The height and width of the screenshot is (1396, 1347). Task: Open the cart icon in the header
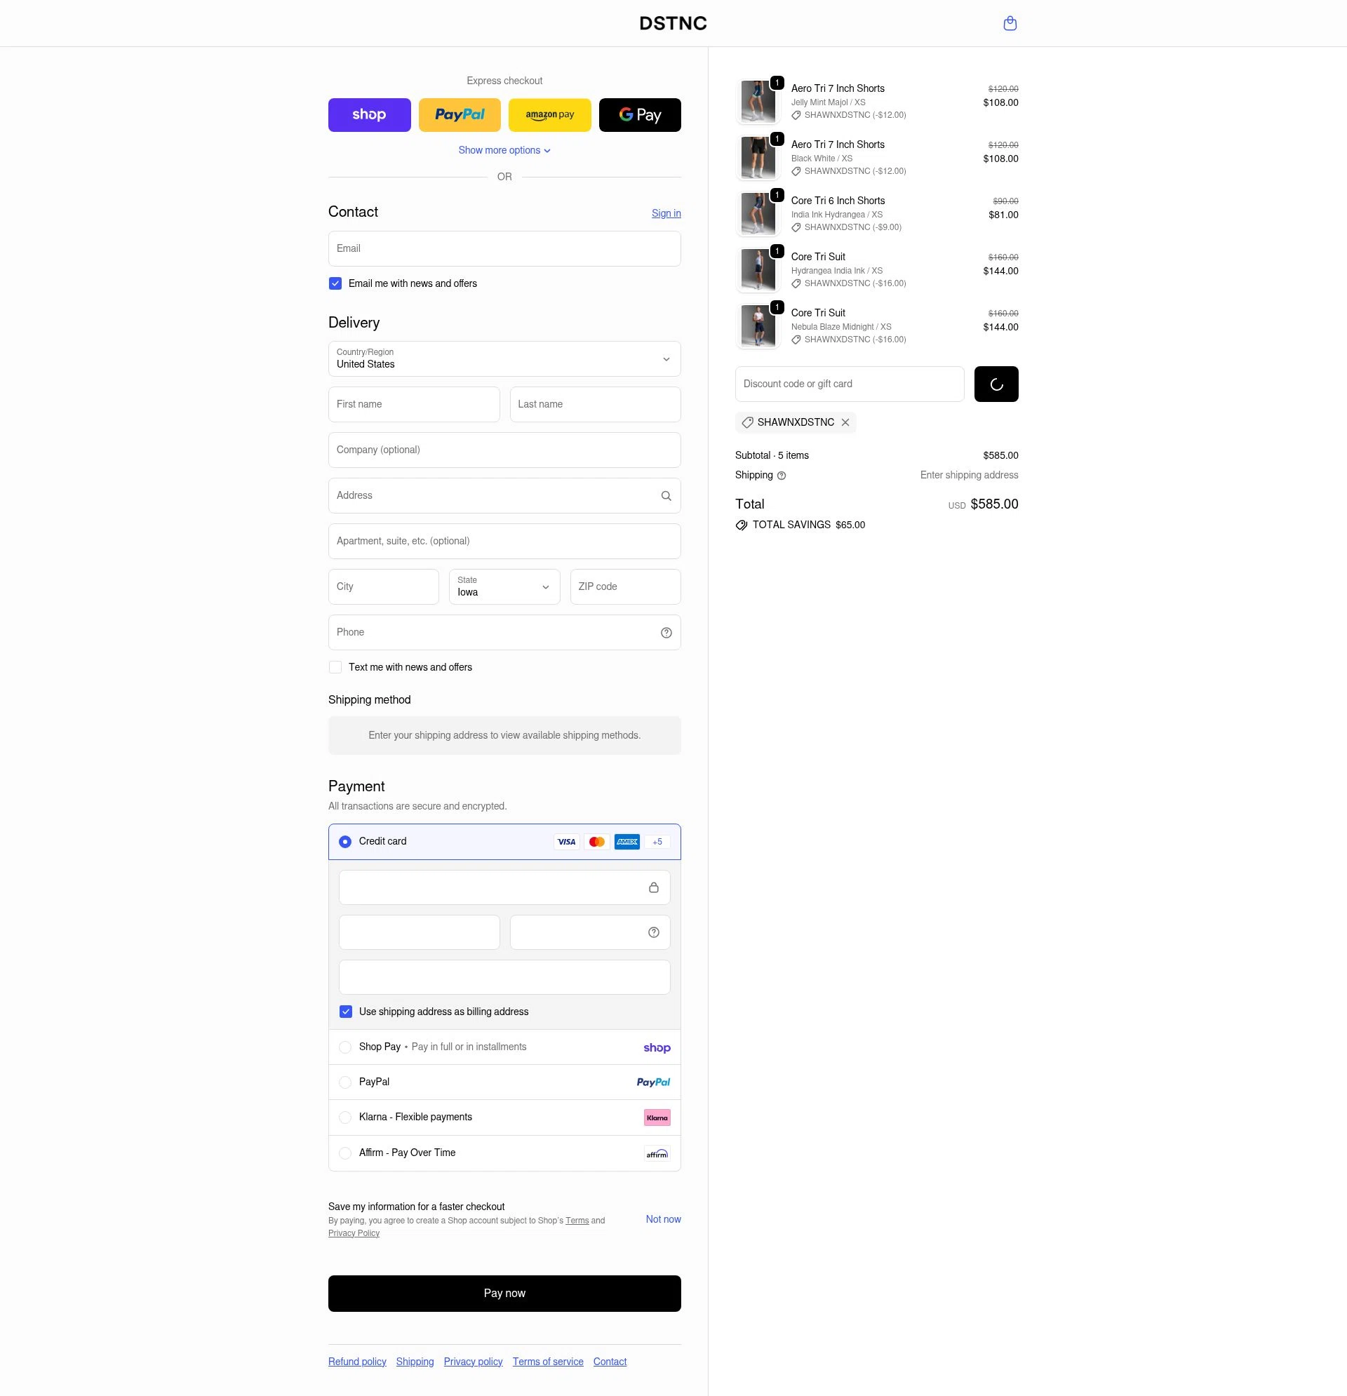click(1010, 22)
